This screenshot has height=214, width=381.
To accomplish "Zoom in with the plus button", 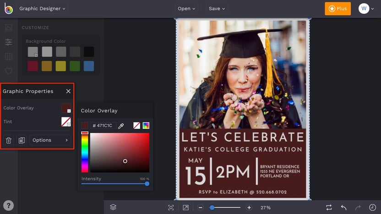I will [249, 208].
